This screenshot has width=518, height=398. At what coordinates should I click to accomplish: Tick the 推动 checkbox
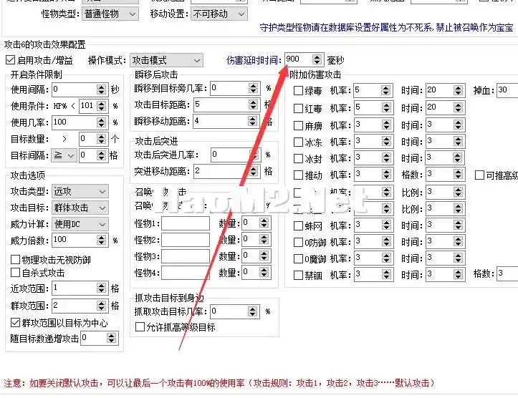[x=298, y=175]
